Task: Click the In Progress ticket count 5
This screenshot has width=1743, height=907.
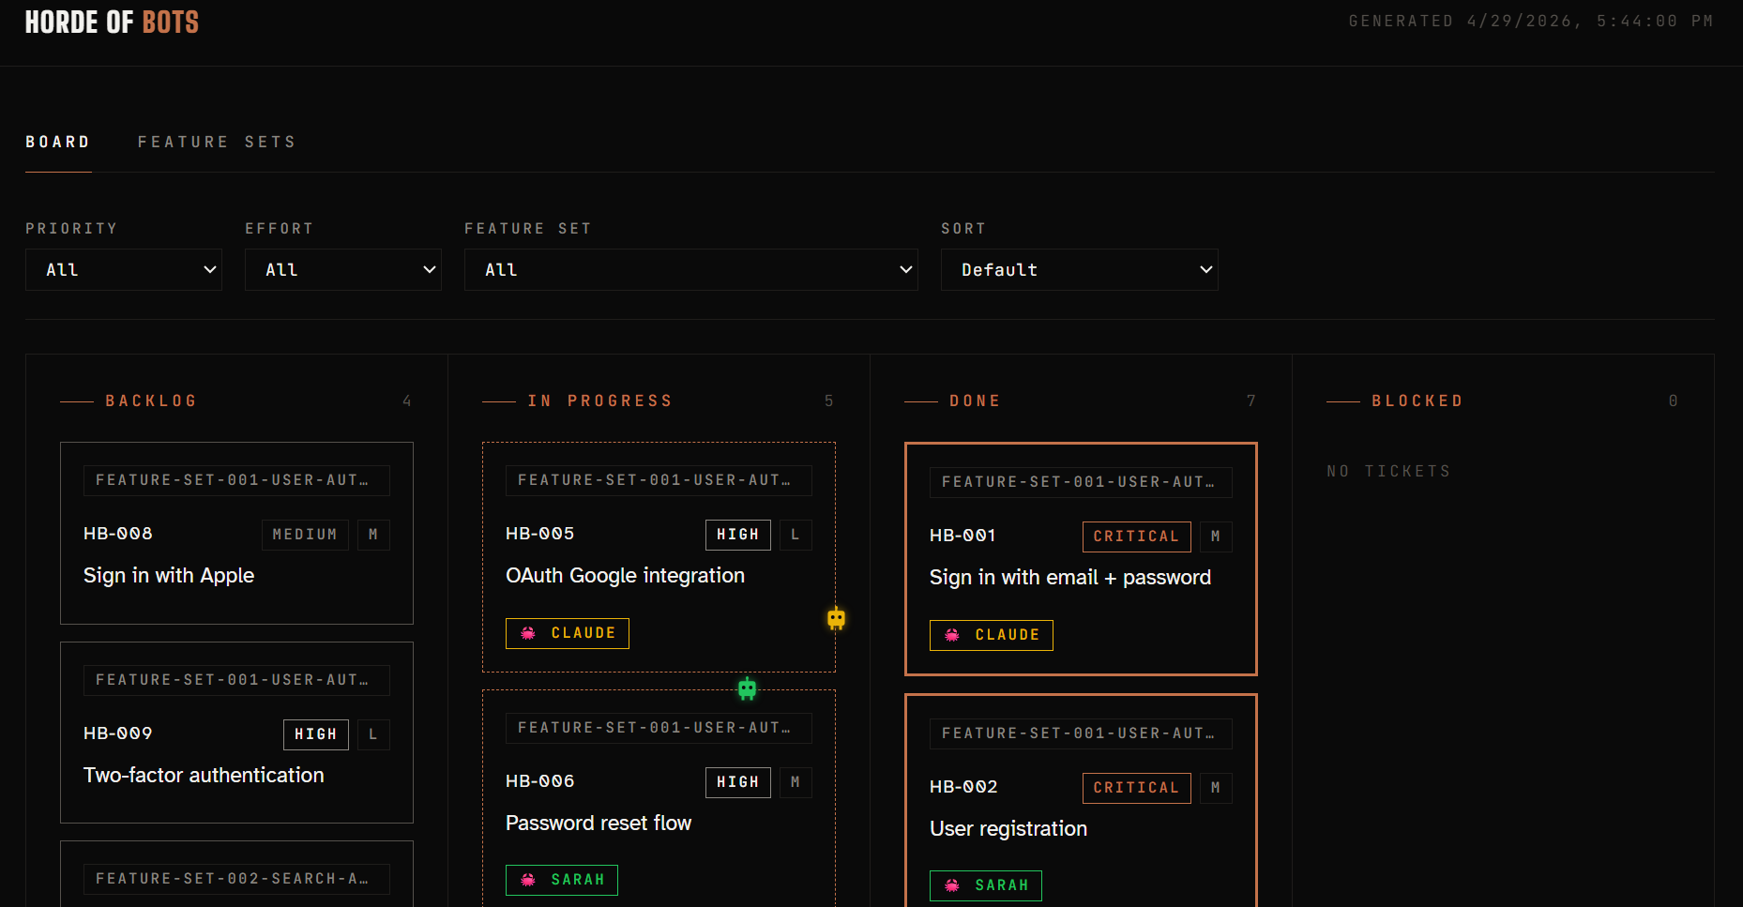Action: [829, 401]
